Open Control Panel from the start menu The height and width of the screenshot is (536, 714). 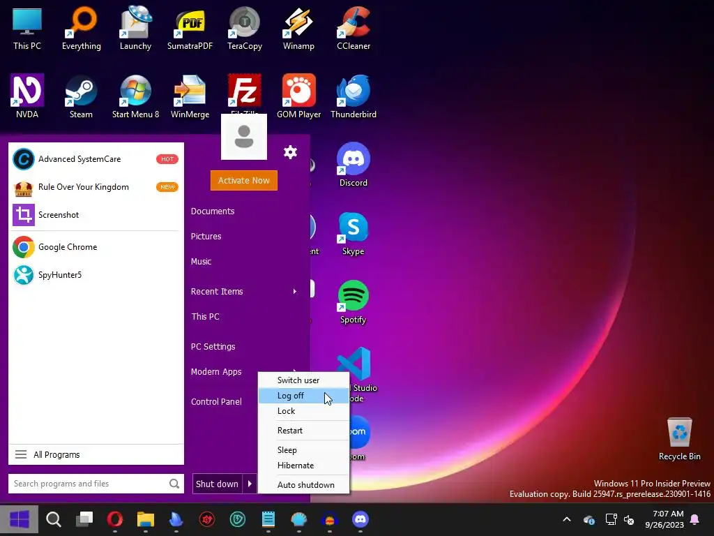pos(216,401)
